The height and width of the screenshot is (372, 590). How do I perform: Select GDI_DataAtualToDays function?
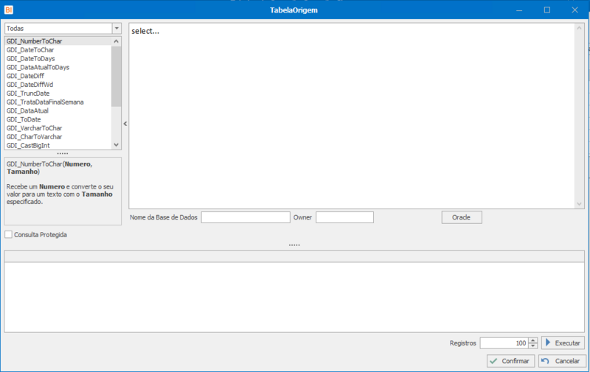(x=59, y=67)
